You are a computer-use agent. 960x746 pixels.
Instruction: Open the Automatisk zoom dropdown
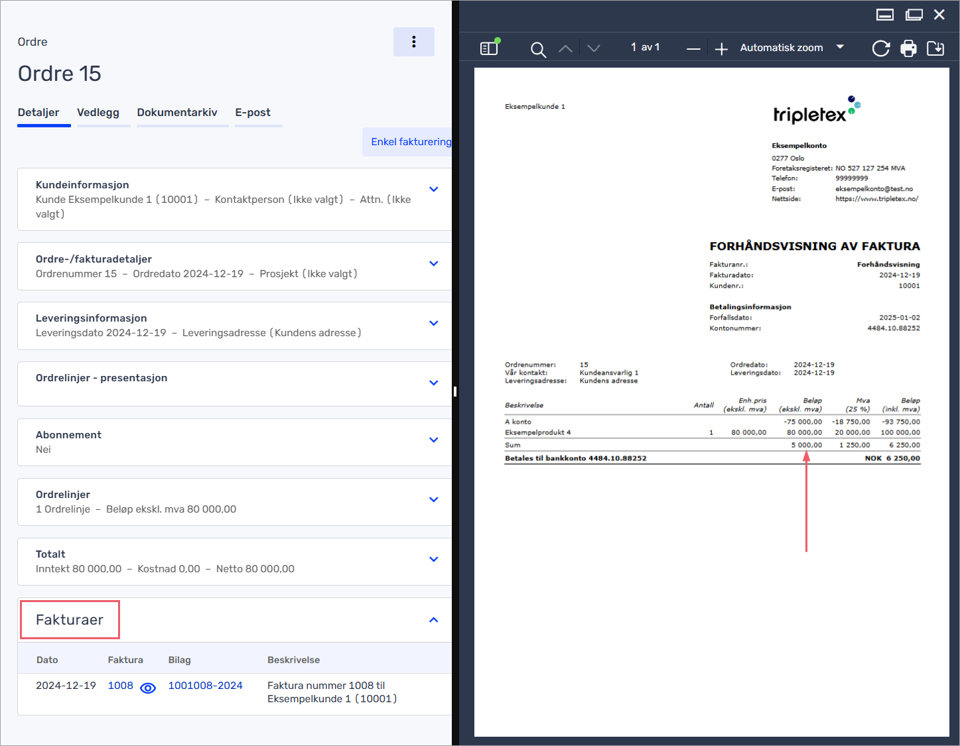[x=792, y=48]
